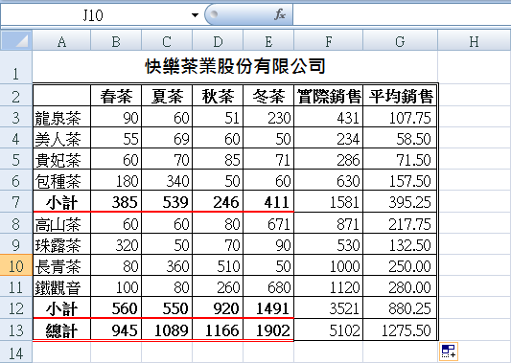Click cell with value 880.25
The width and height of the screenshot is (511, 363).
400,307
